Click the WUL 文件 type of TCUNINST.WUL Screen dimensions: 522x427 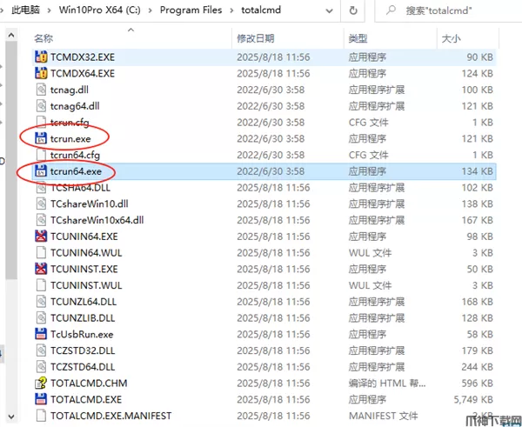pyautogui.click(x=371, y=285)
